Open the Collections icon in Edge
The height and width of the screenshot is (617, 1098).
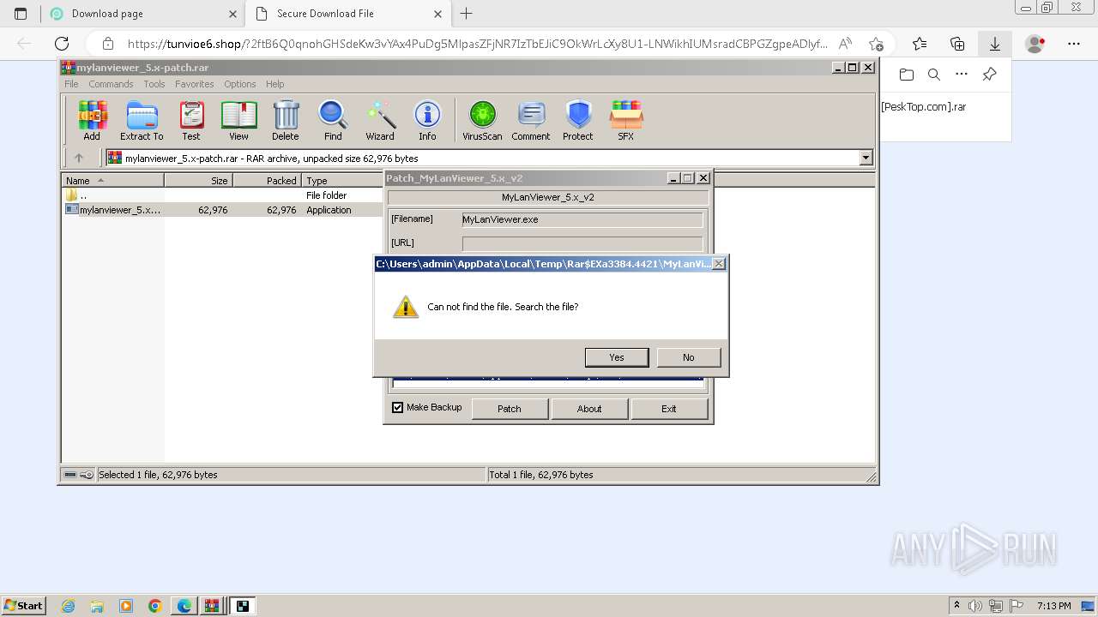pyautogui.click(x=957, y=44)
